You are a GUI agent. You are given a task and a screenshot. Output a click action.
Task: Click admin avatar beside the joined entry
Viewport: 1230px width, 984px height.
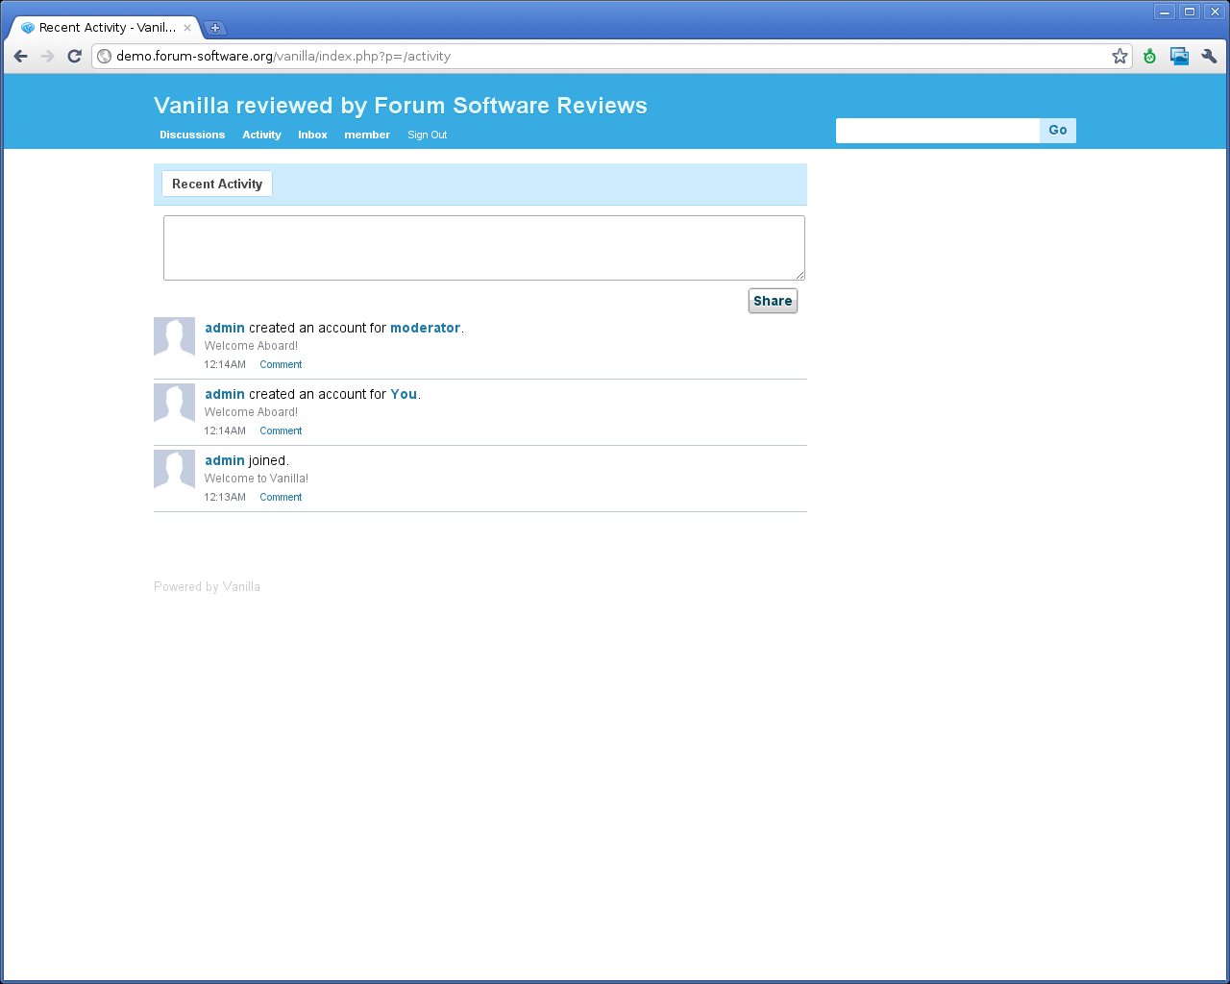(x=174, y=470)
